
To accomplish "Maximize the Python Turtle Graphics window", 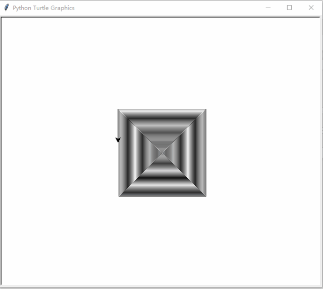I will (x=289, y=8).
